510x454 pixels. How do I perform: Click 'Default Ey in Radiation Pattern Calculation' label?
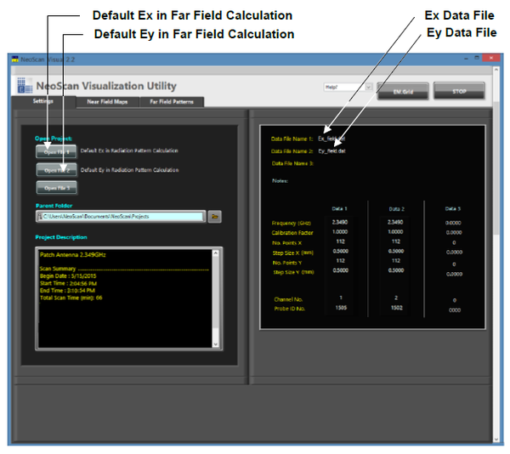tap(129, 170)
